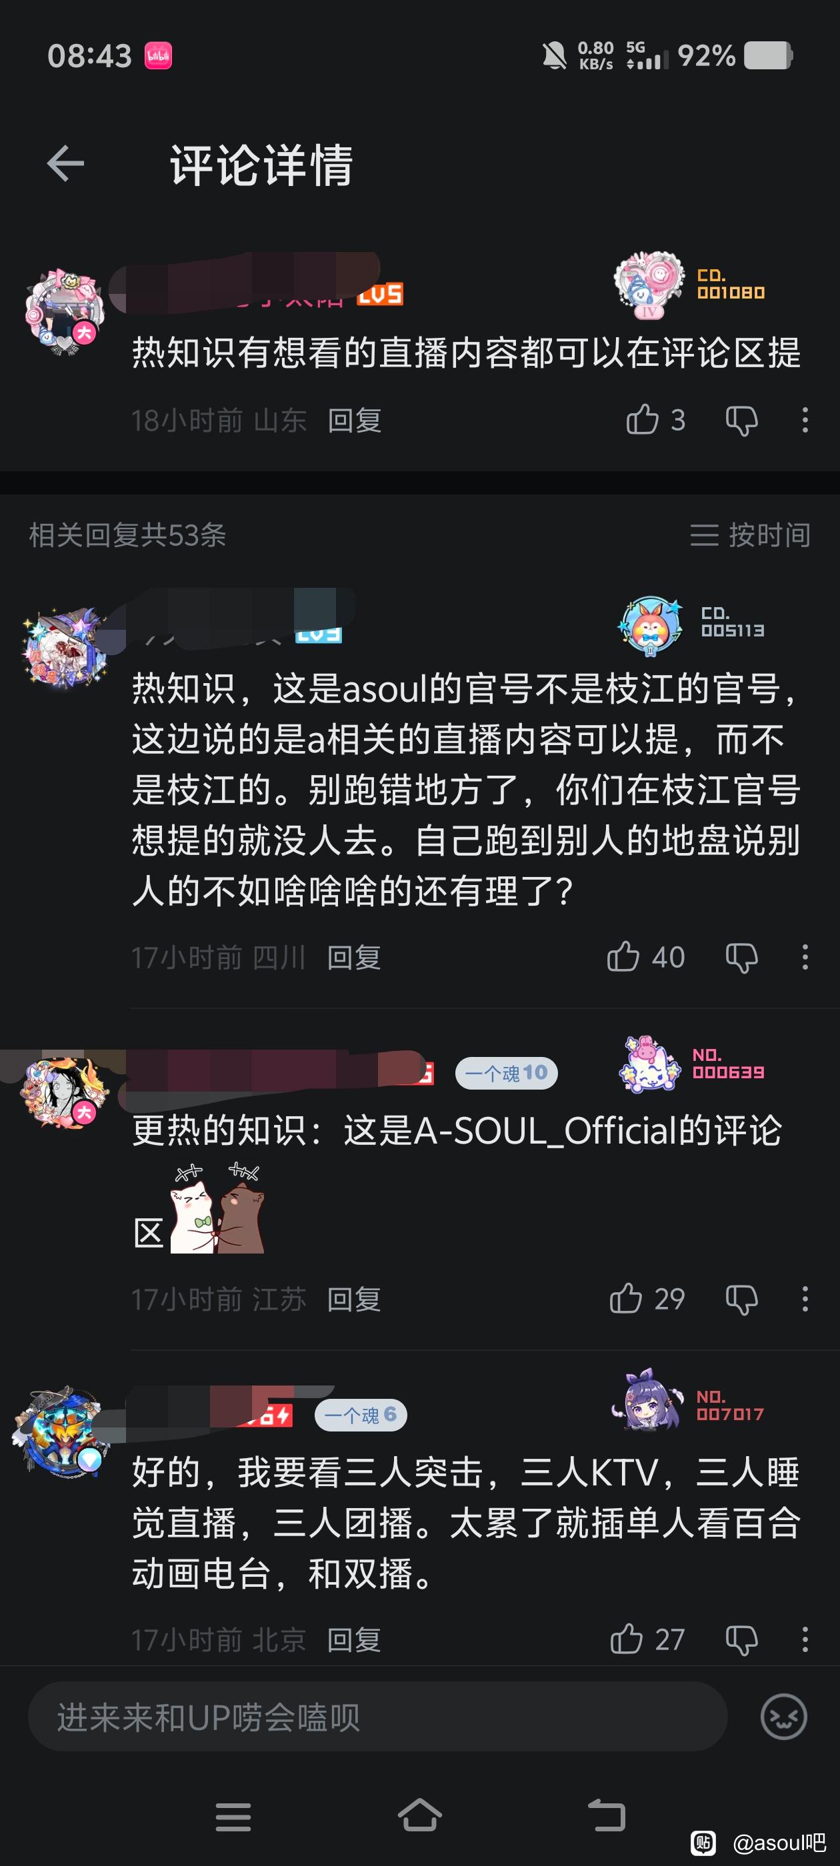Screen dimensions: 840x1866
Task: Tap 回复 under the Shandong comment
Action: pos(355,420)
